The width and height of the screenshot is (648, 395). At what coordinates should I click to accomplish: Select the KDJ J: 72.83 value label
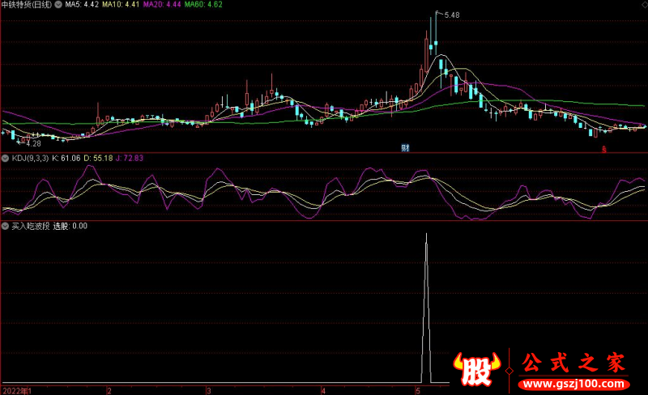[126, 158]
